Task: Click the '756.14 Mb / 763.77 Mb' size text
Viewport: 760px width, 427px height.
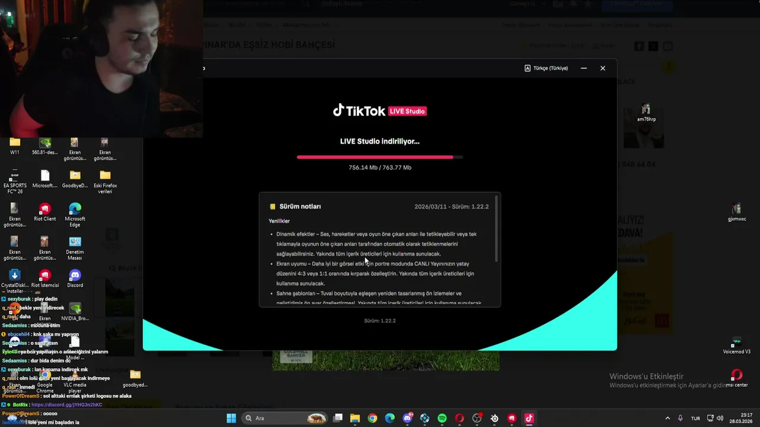Action: (x=380, y=168)
